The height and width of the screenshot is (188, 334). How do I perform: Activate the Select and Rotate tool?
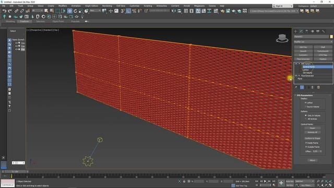click(75, 11)
